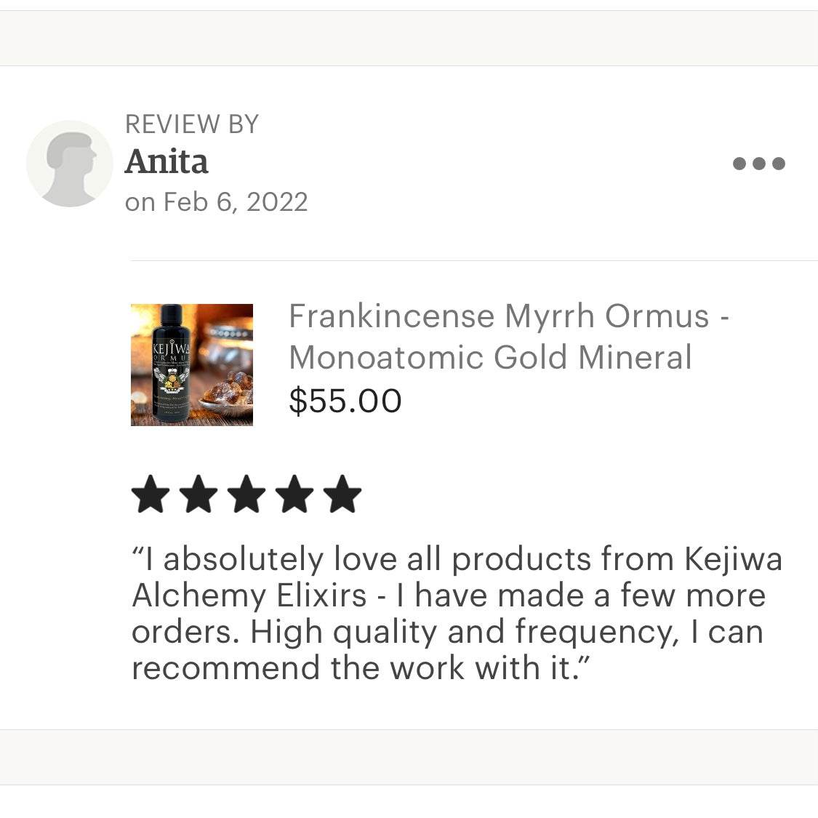Click the reviewer name Anita
818x818 pixels.
167,162
